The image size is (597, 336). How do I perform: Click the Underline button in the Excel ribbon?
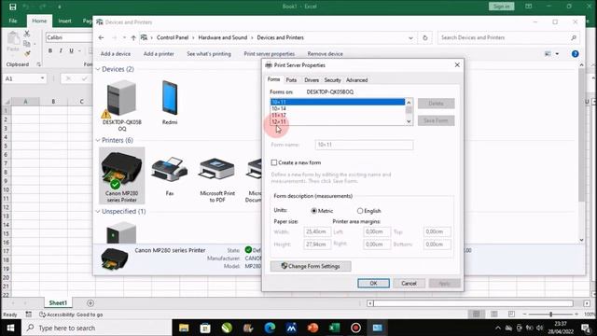(71, 50)
